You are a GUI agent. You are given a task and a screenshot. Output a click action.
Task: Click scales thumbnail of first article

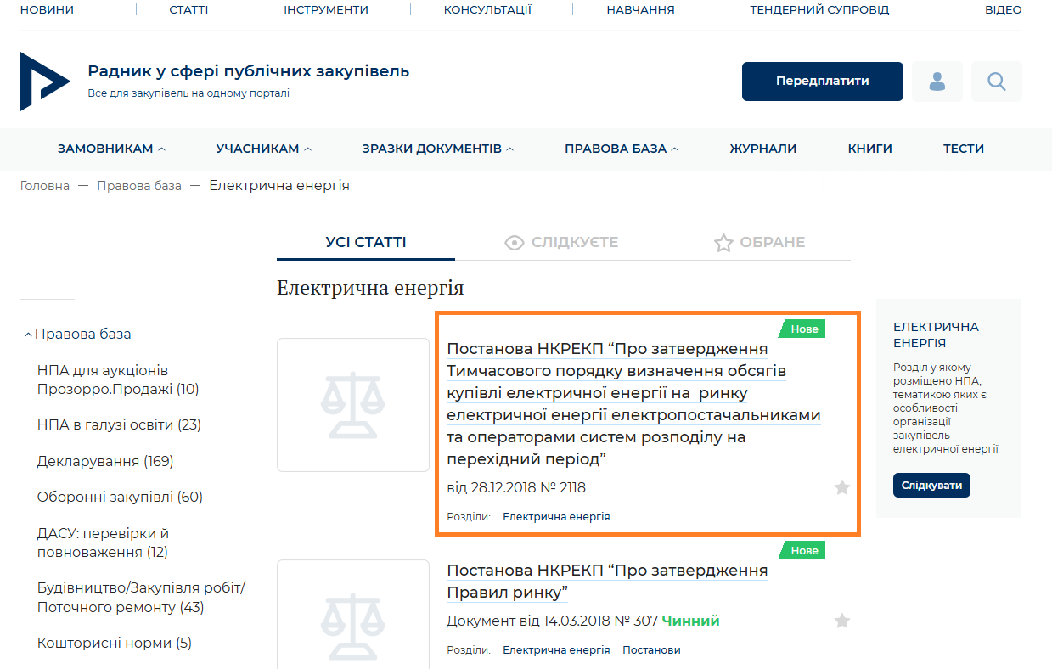(353, 405)
